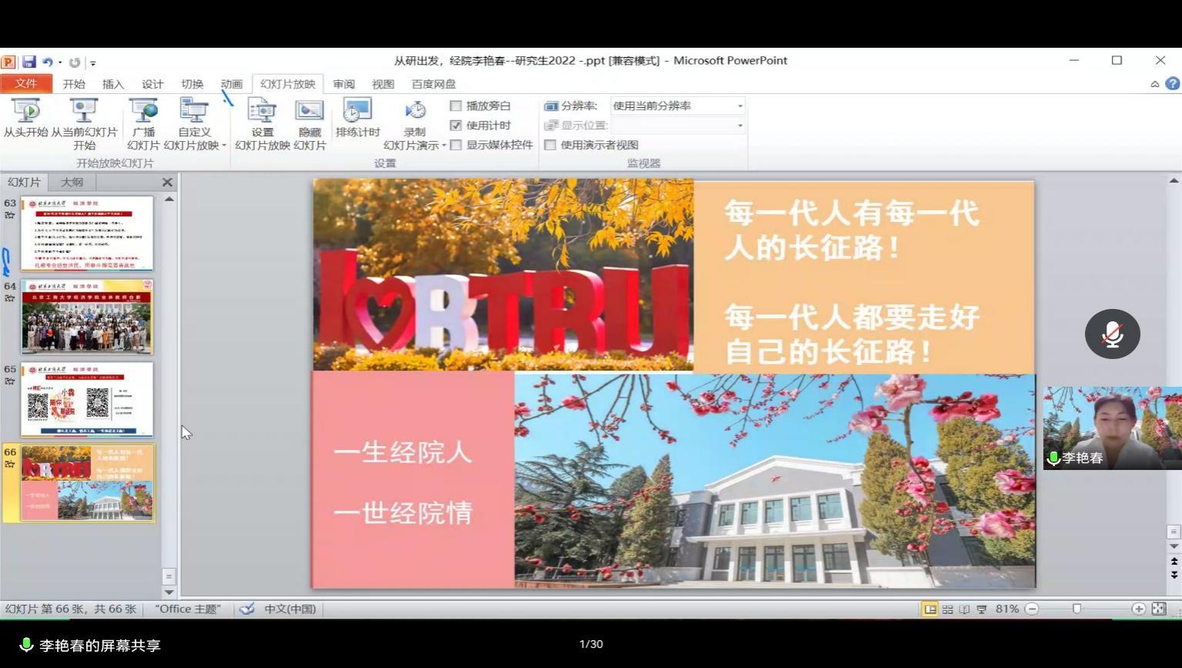Click the PowerPoint app icon in title bar
Screen dimensions: 1182x668
pos(8,62)
